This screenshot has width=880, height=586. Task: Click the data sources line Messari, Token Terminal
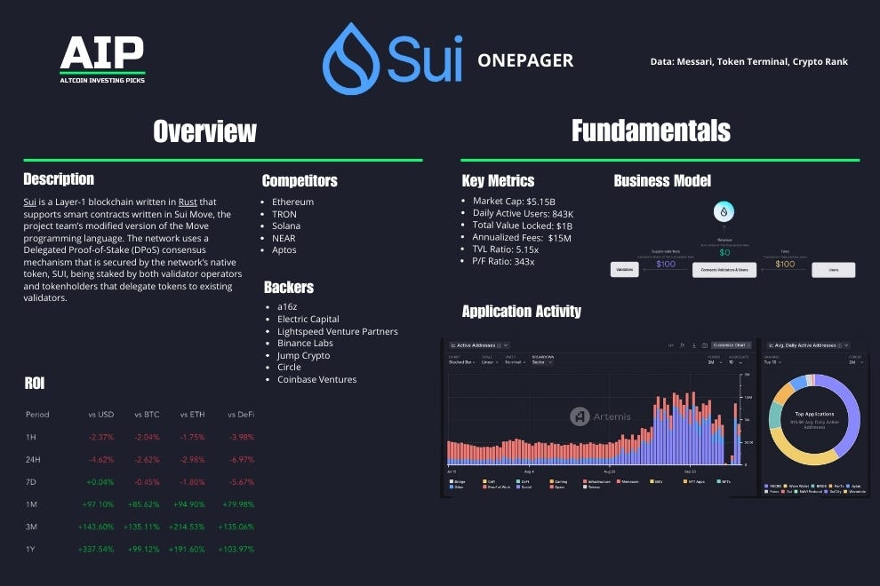[748, 61]
